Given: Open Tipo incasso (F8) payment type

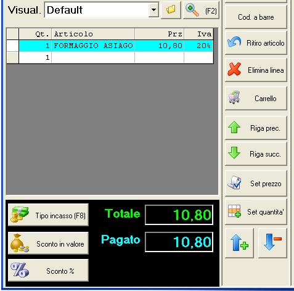Looking at the screenshot, I should (48, 215).
